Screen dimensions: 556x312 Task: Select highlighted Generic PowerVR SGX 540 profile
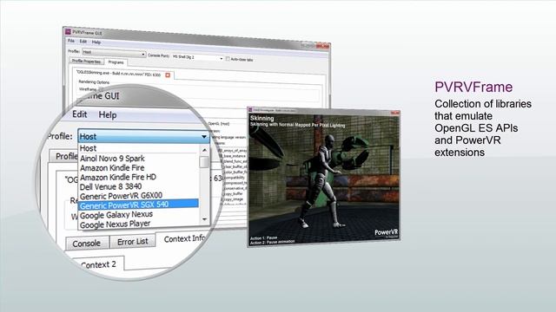[139, 205]
